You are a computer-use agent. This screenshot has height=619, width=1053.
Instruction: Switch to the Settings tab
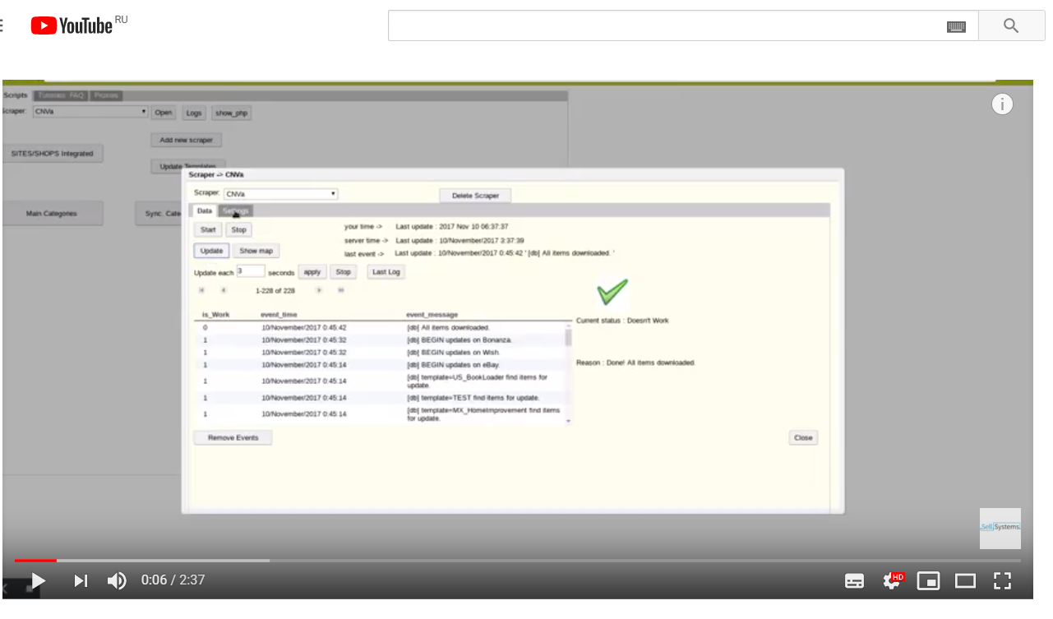235,211
